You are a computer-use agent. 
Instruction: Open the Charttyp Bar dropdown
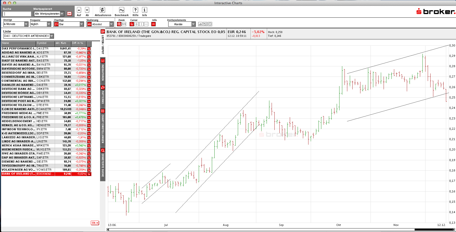(69, 24)
